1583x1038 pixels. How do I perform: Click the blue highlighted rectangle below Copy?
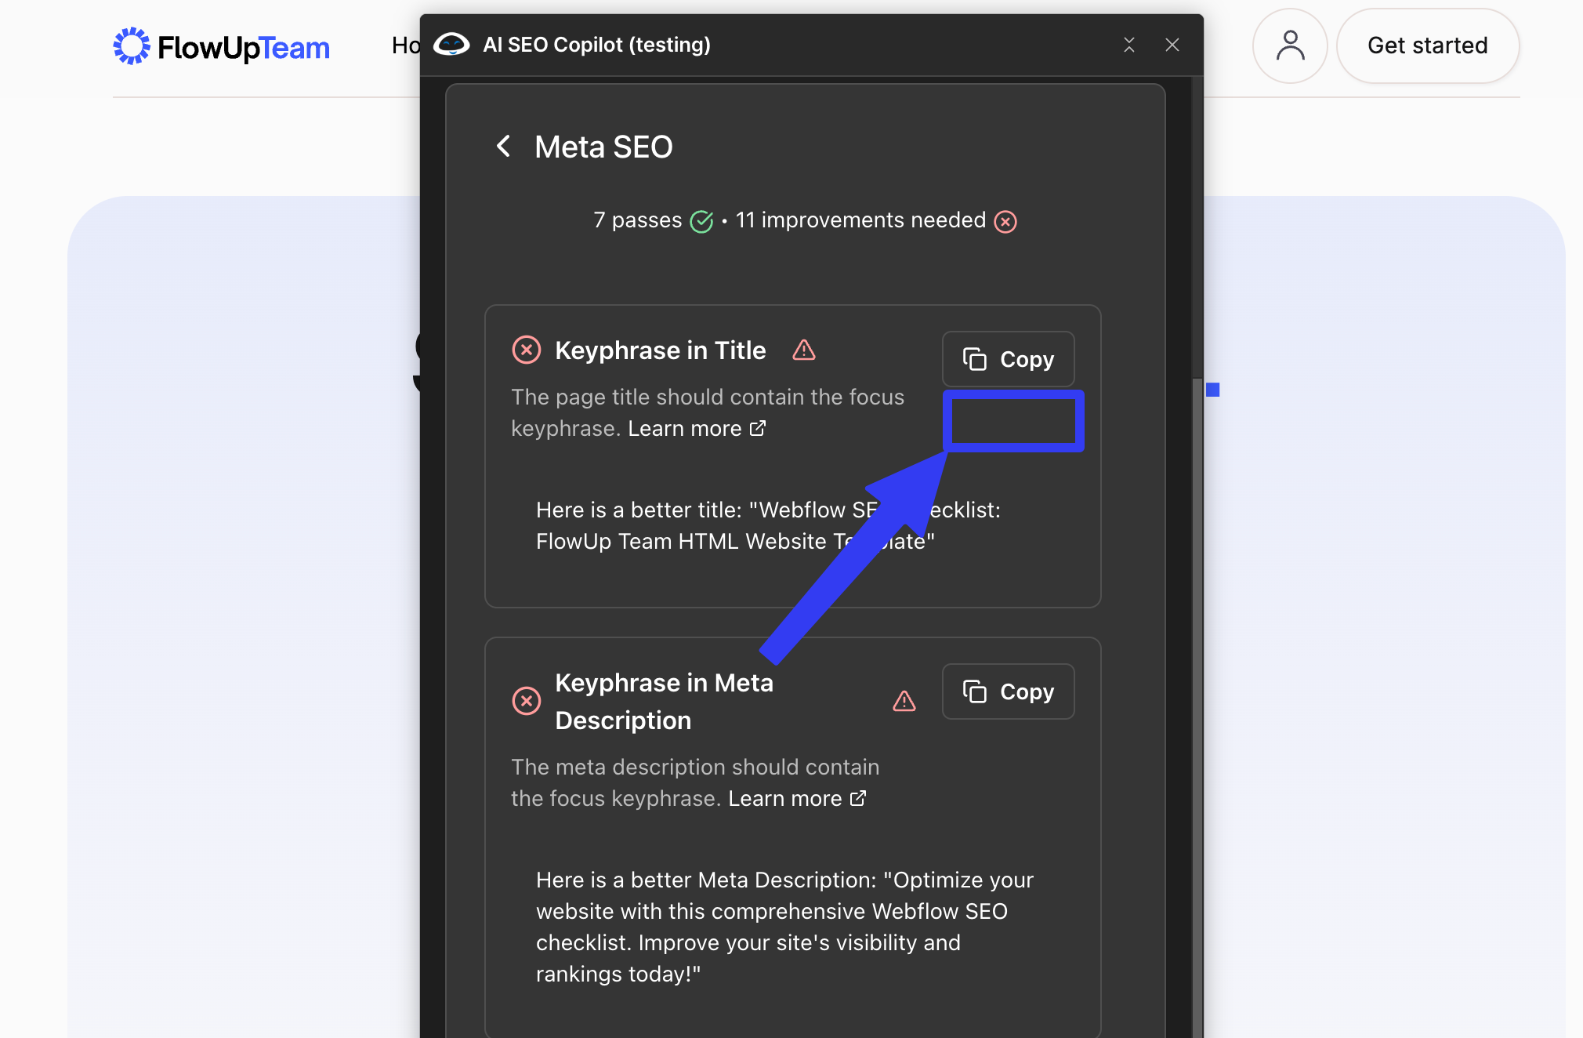[1013, 421]
